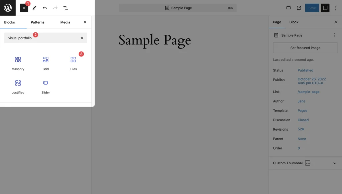Open the top bar options menu
This screenshot has height=194, width=342.
coord(336,8)
